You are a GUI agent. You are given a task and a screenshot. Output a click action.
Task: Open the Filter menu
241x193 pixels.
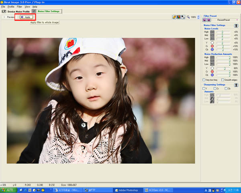[x=19, y=7]
